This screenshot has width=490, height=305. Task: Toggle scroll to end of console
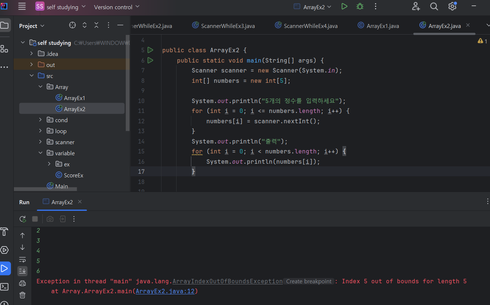22,271
